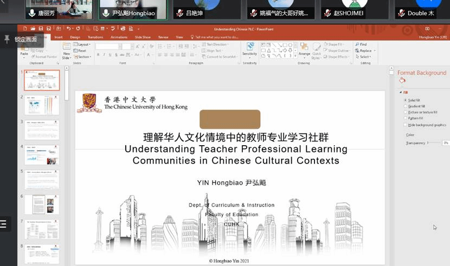Choose Picture or texture fill option

point(405,112)
